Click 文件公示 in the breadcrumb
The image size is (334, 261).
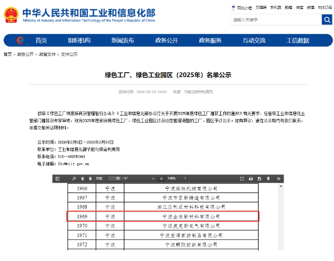pos(69,54)
